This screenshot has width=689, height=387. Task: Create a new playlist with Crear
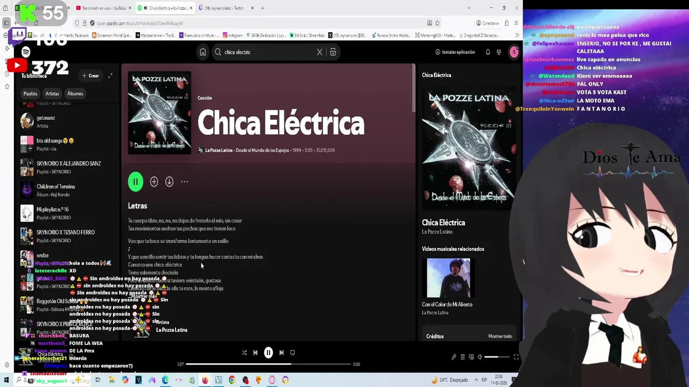point(90,76)
